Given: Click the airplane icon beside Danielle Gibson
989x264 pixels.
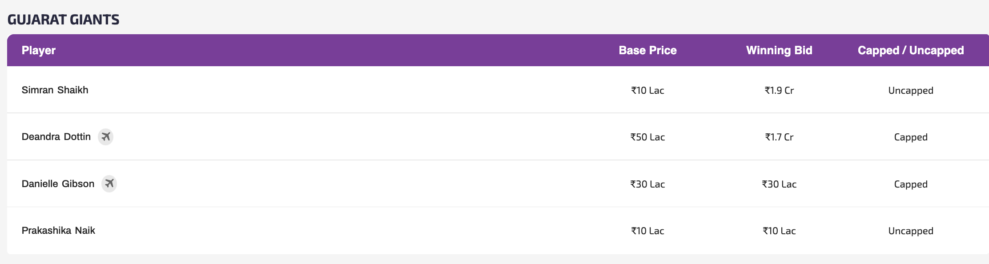Looking at the screenshot, I should point(109,184).
